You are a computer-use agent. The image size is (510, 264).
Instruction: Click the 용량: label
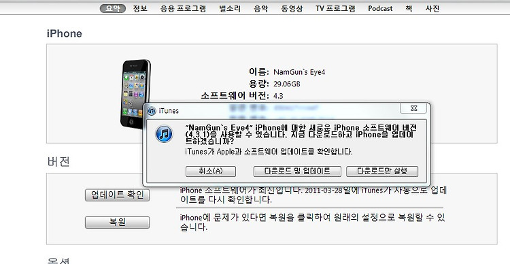(x=259, y=84)
